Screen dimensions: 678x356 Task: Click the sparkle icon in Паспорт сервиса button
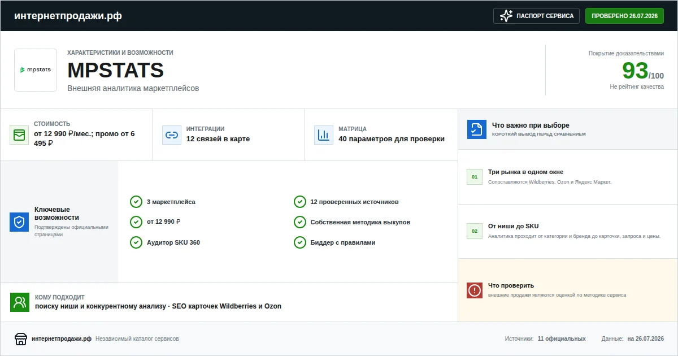[x=506, y=16]
